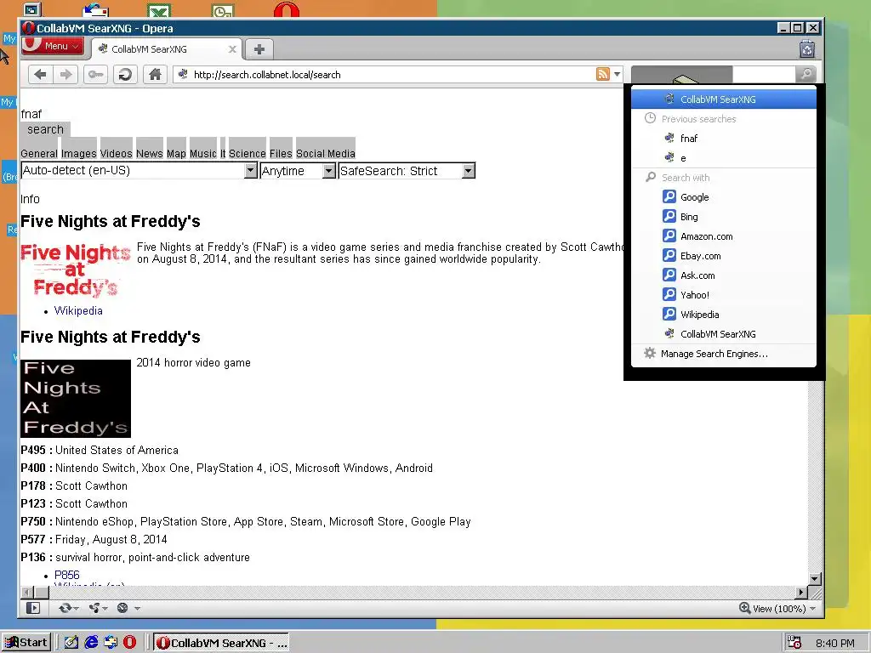Open the Opera Link sync status icon

pyautogui.click(x=65, y=608)
